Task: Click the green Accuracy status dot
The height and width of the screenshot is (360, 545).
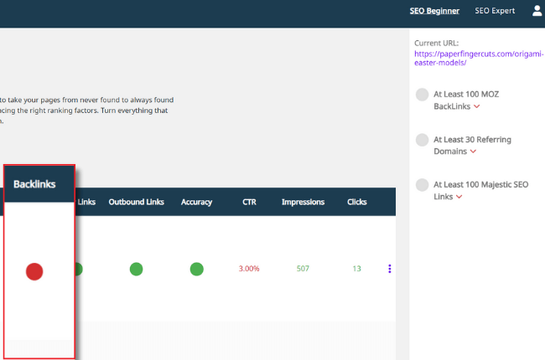Action: coord(196,269)
